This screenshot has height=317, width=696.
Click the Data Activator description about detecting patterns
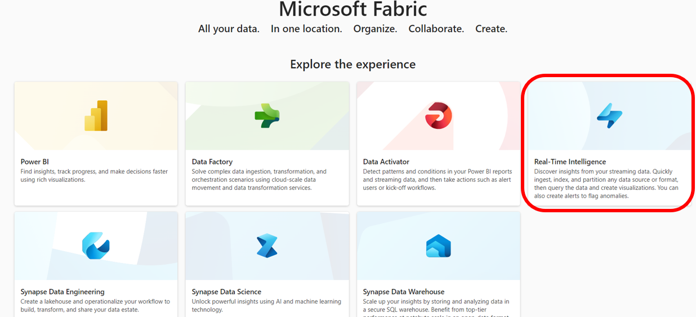(x=438, y=180)
